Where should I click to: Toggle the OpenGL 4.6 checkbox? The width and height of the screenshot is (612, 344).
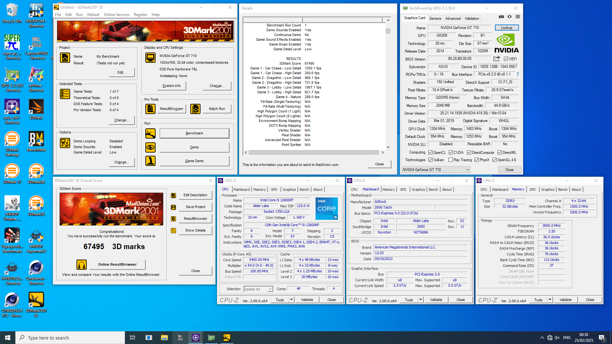pyautogui.click(x=494, y=160)
